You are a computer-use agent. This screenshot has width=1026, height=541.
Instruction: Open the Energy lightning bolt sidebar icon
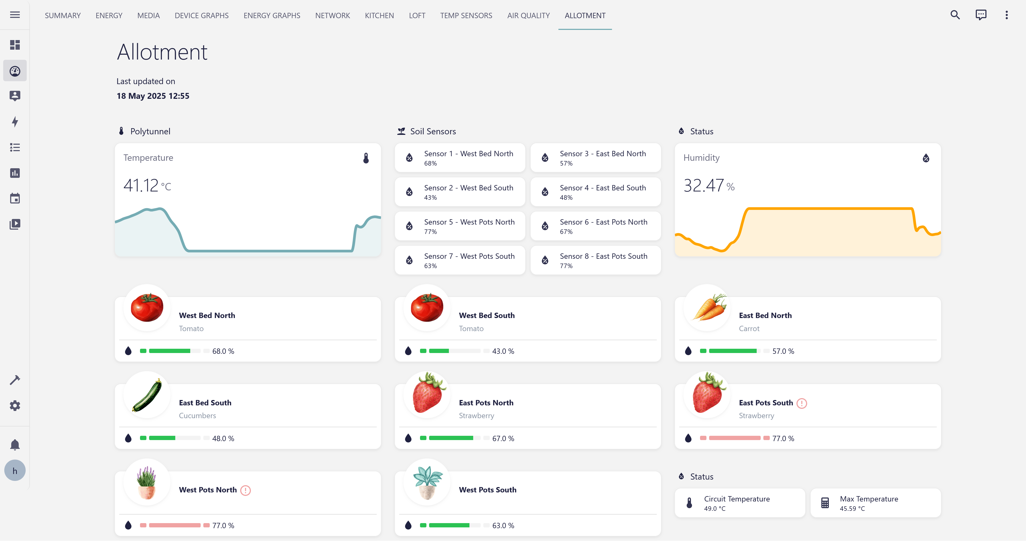pyautogui.click(x=15, y=122)
